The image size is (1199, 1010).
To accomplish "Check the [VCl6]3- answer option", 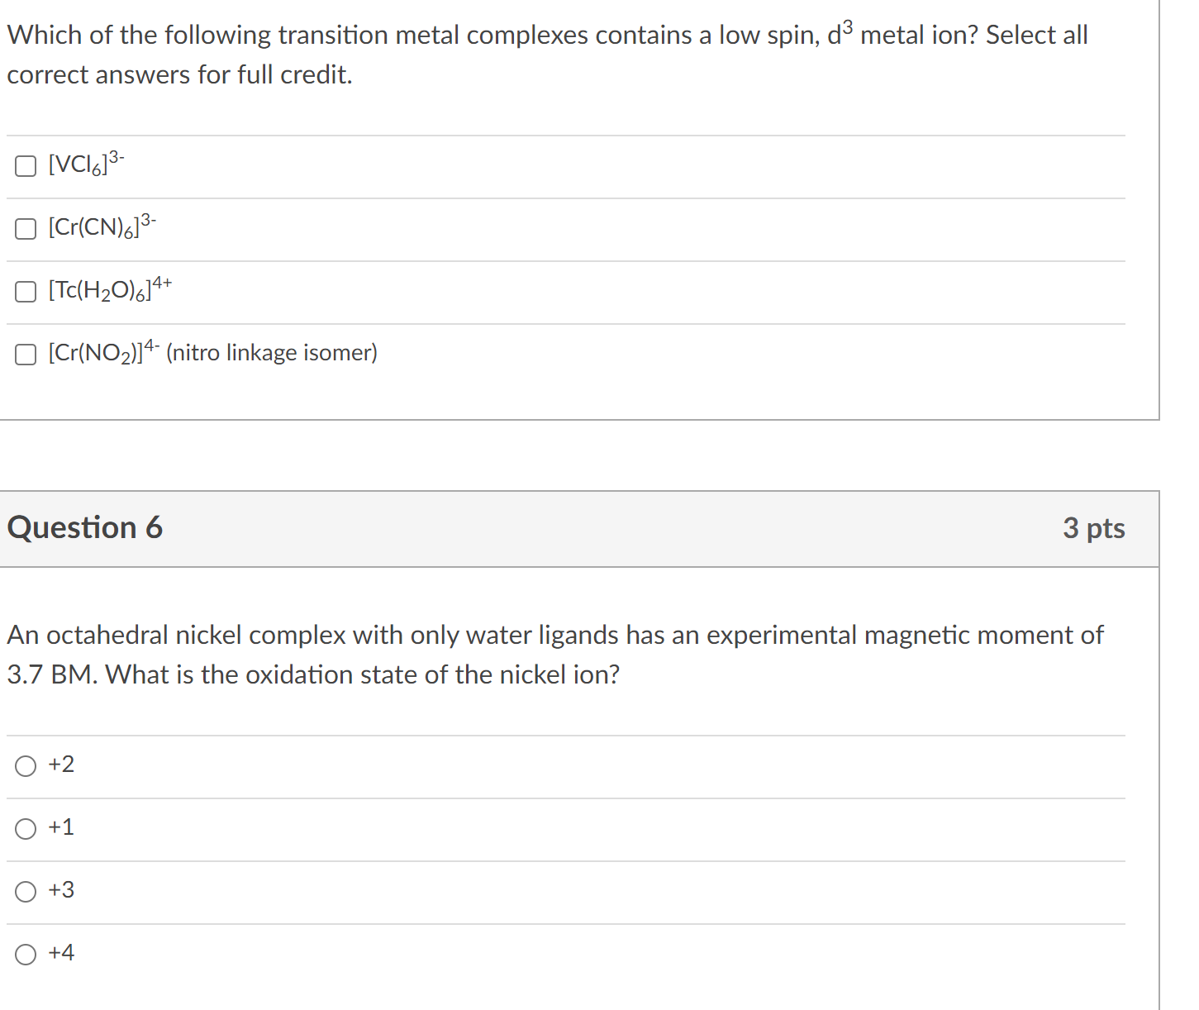I will tap(25, 165).
